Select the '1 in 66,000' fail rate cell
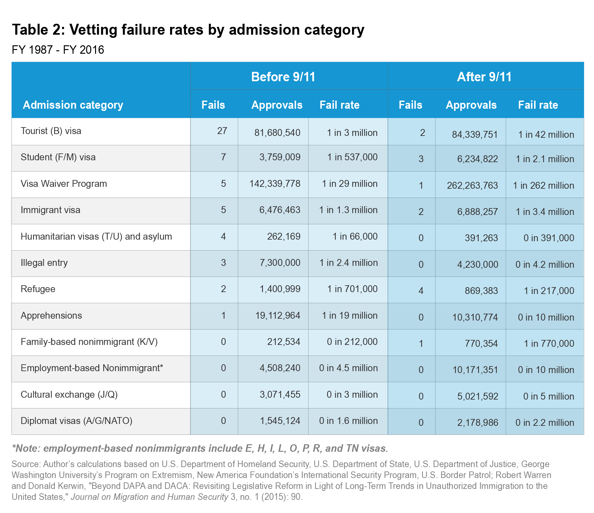The width and height of the screenshot is (594, 513). tap(355, 237)
